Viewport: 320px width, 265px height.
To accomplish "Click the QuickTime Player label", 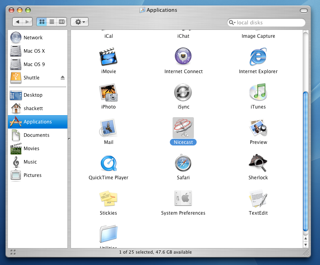I will (108, 178).
